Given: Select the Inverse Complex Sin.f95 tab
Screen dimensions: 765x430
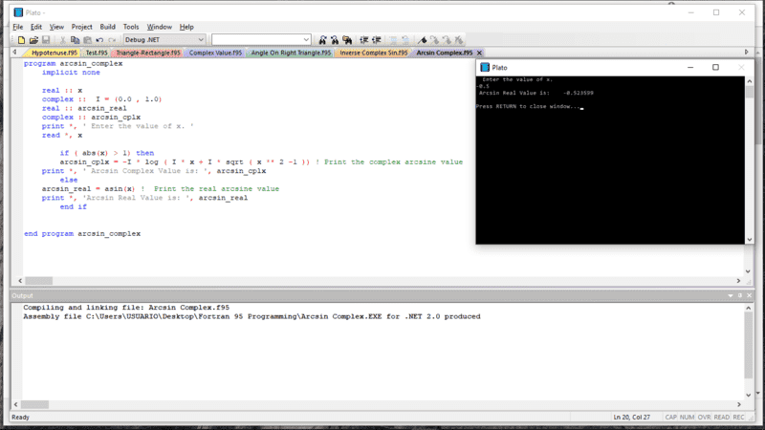Looking at the screenshot, I should tap(373, 54).
